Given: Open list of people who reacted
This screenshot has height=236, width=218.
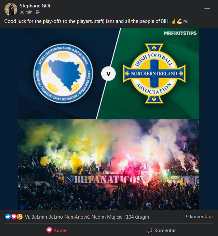Looking at the screenshot, I should (x=87, y=217).
